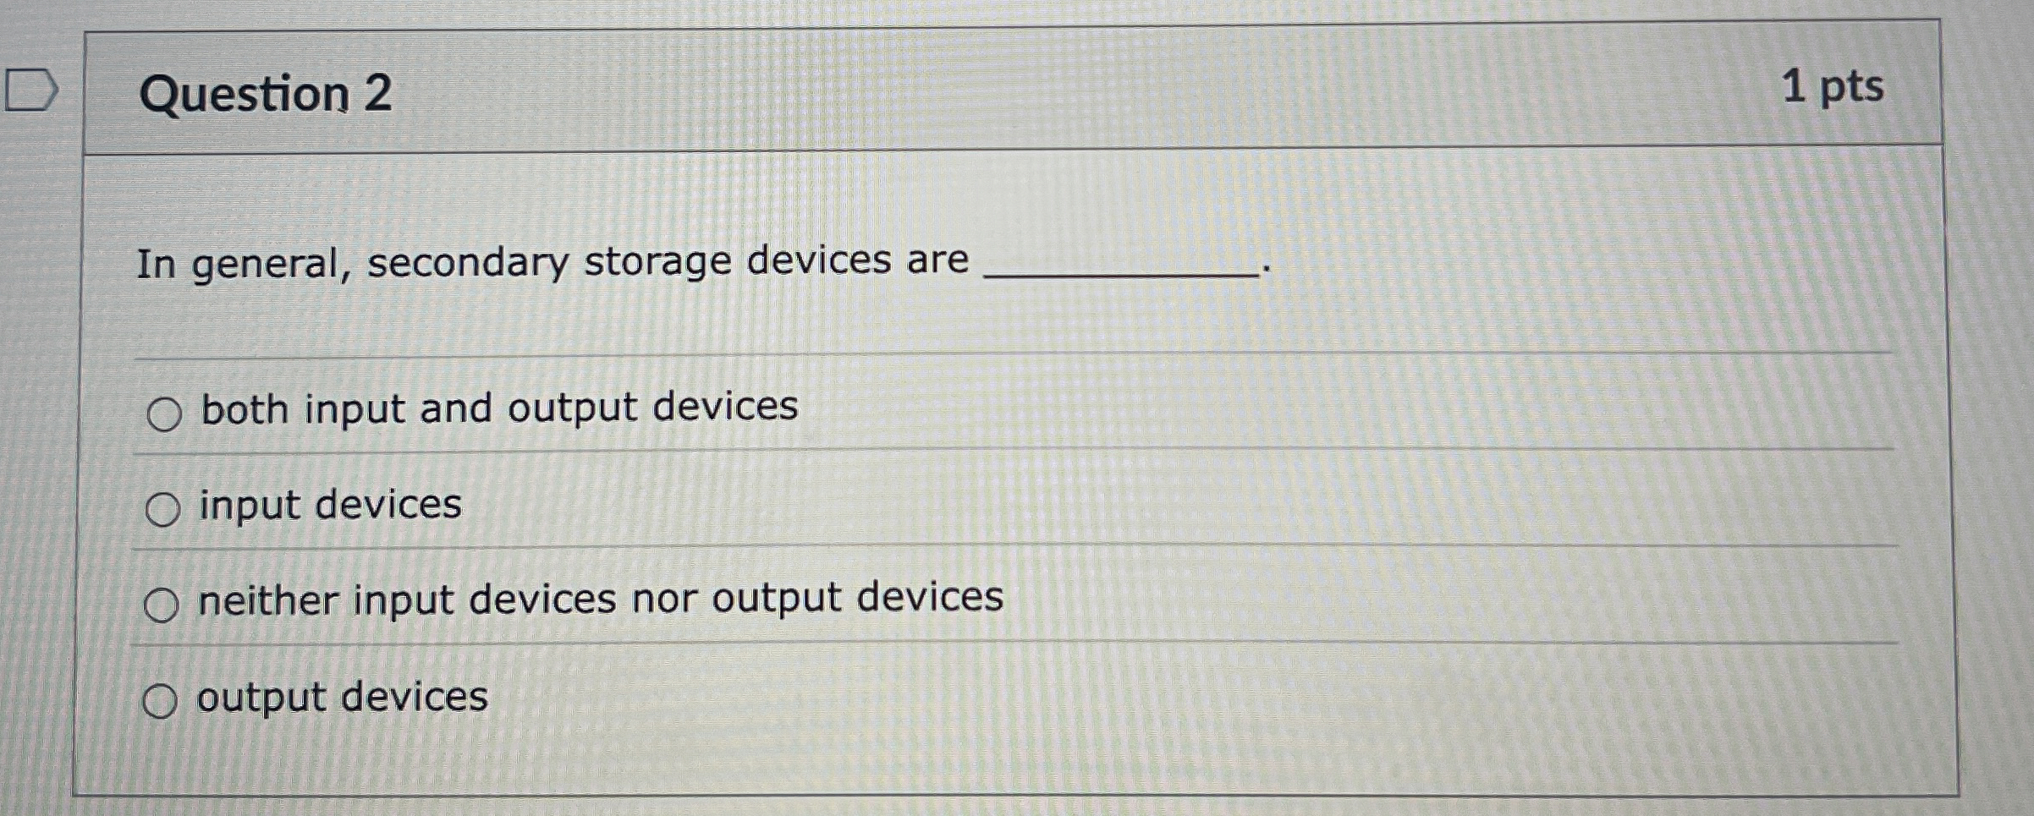Viewport: 2034px width, 816px height.
Task: Click the input devices label text
Action: coord(328,503)
